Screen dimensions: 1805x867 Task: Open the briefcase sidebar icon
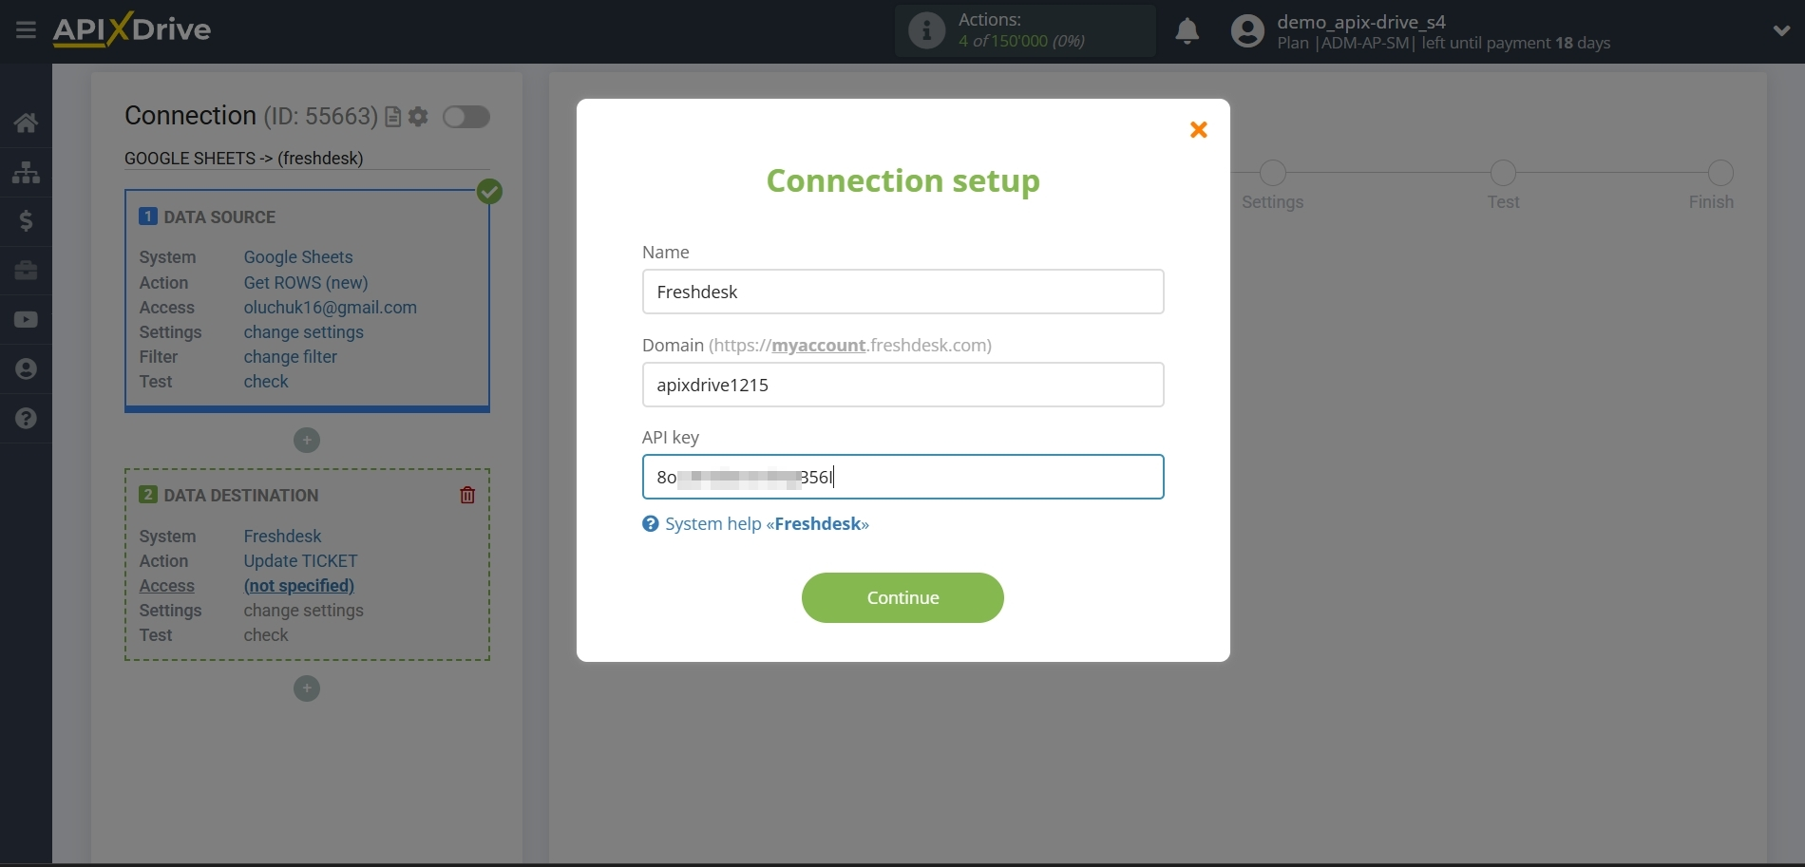(x=26, y=271)
